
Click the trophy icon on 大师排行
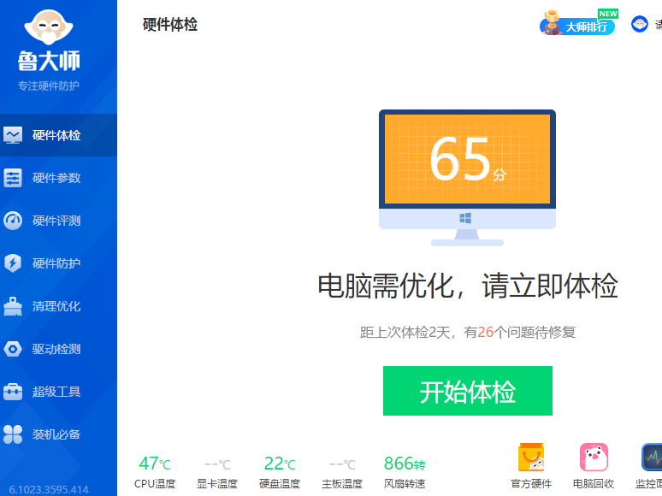[552, 22]
